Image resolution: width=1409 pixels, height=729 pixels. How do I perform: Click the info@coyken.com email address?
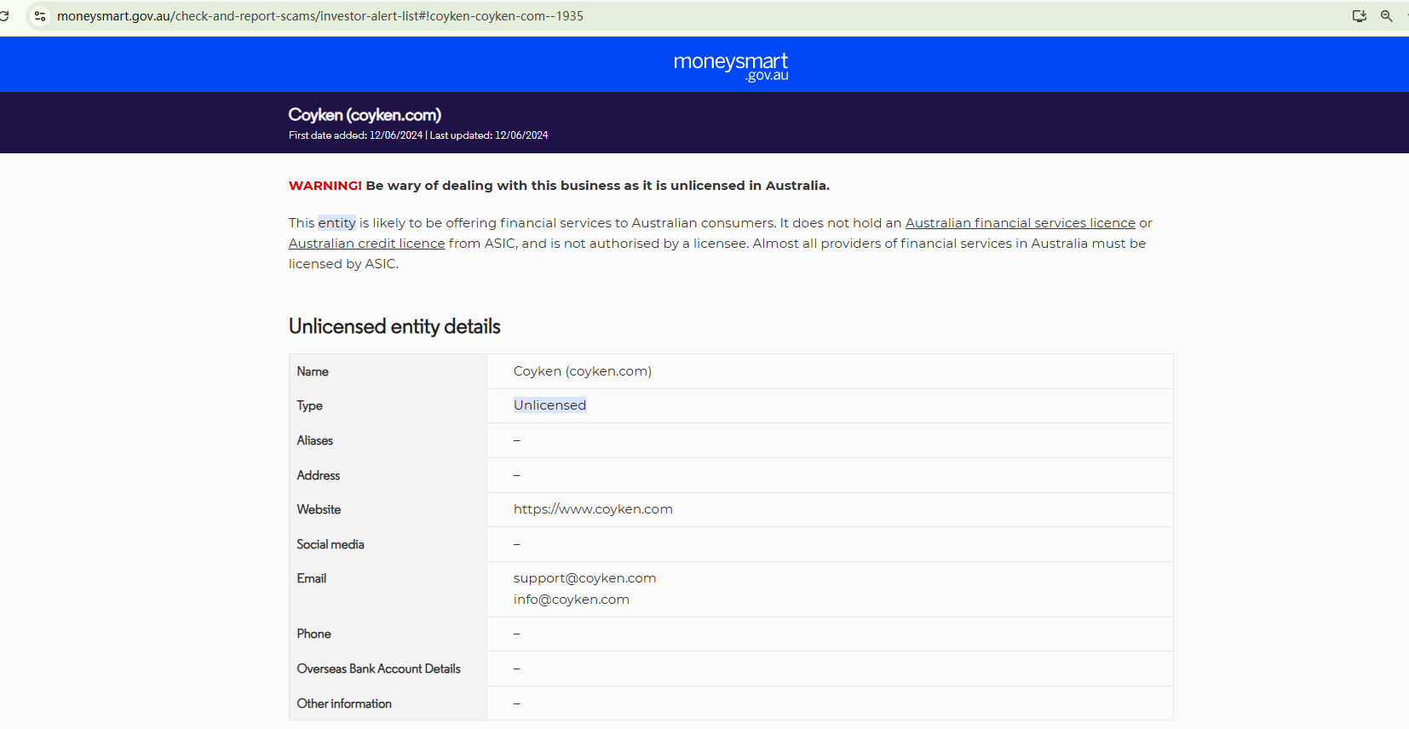coord(572,600)
